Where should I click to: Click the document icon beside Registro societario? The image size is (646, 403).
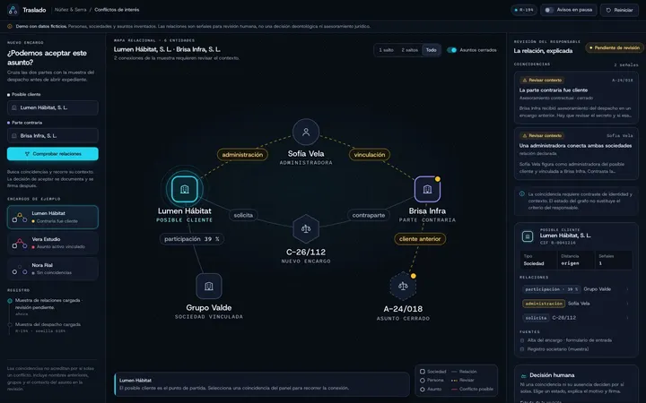522,349
